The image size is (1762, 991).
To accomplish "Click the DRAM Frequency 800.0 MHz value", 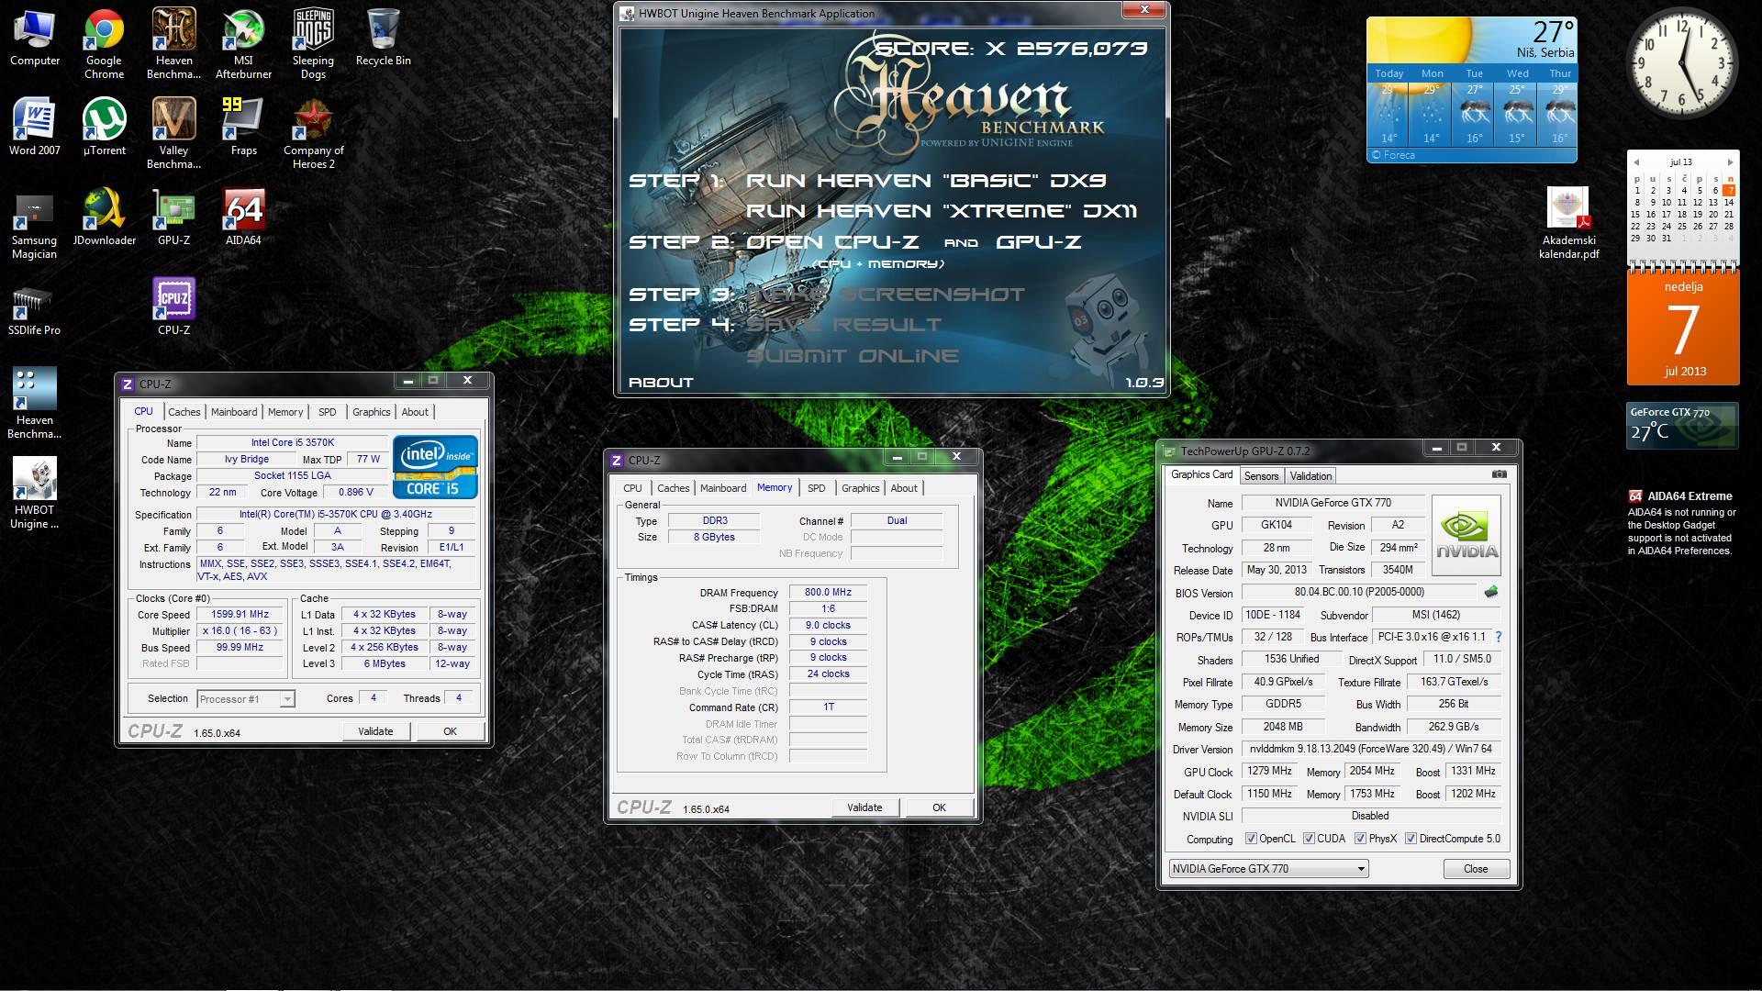I will [x=828, y=593].
